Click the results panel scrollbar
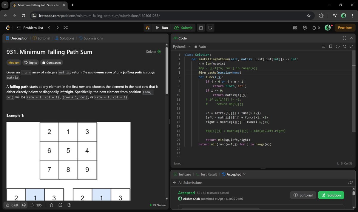Viewport: 358px width, 212px height. click(x=354, y=193)
